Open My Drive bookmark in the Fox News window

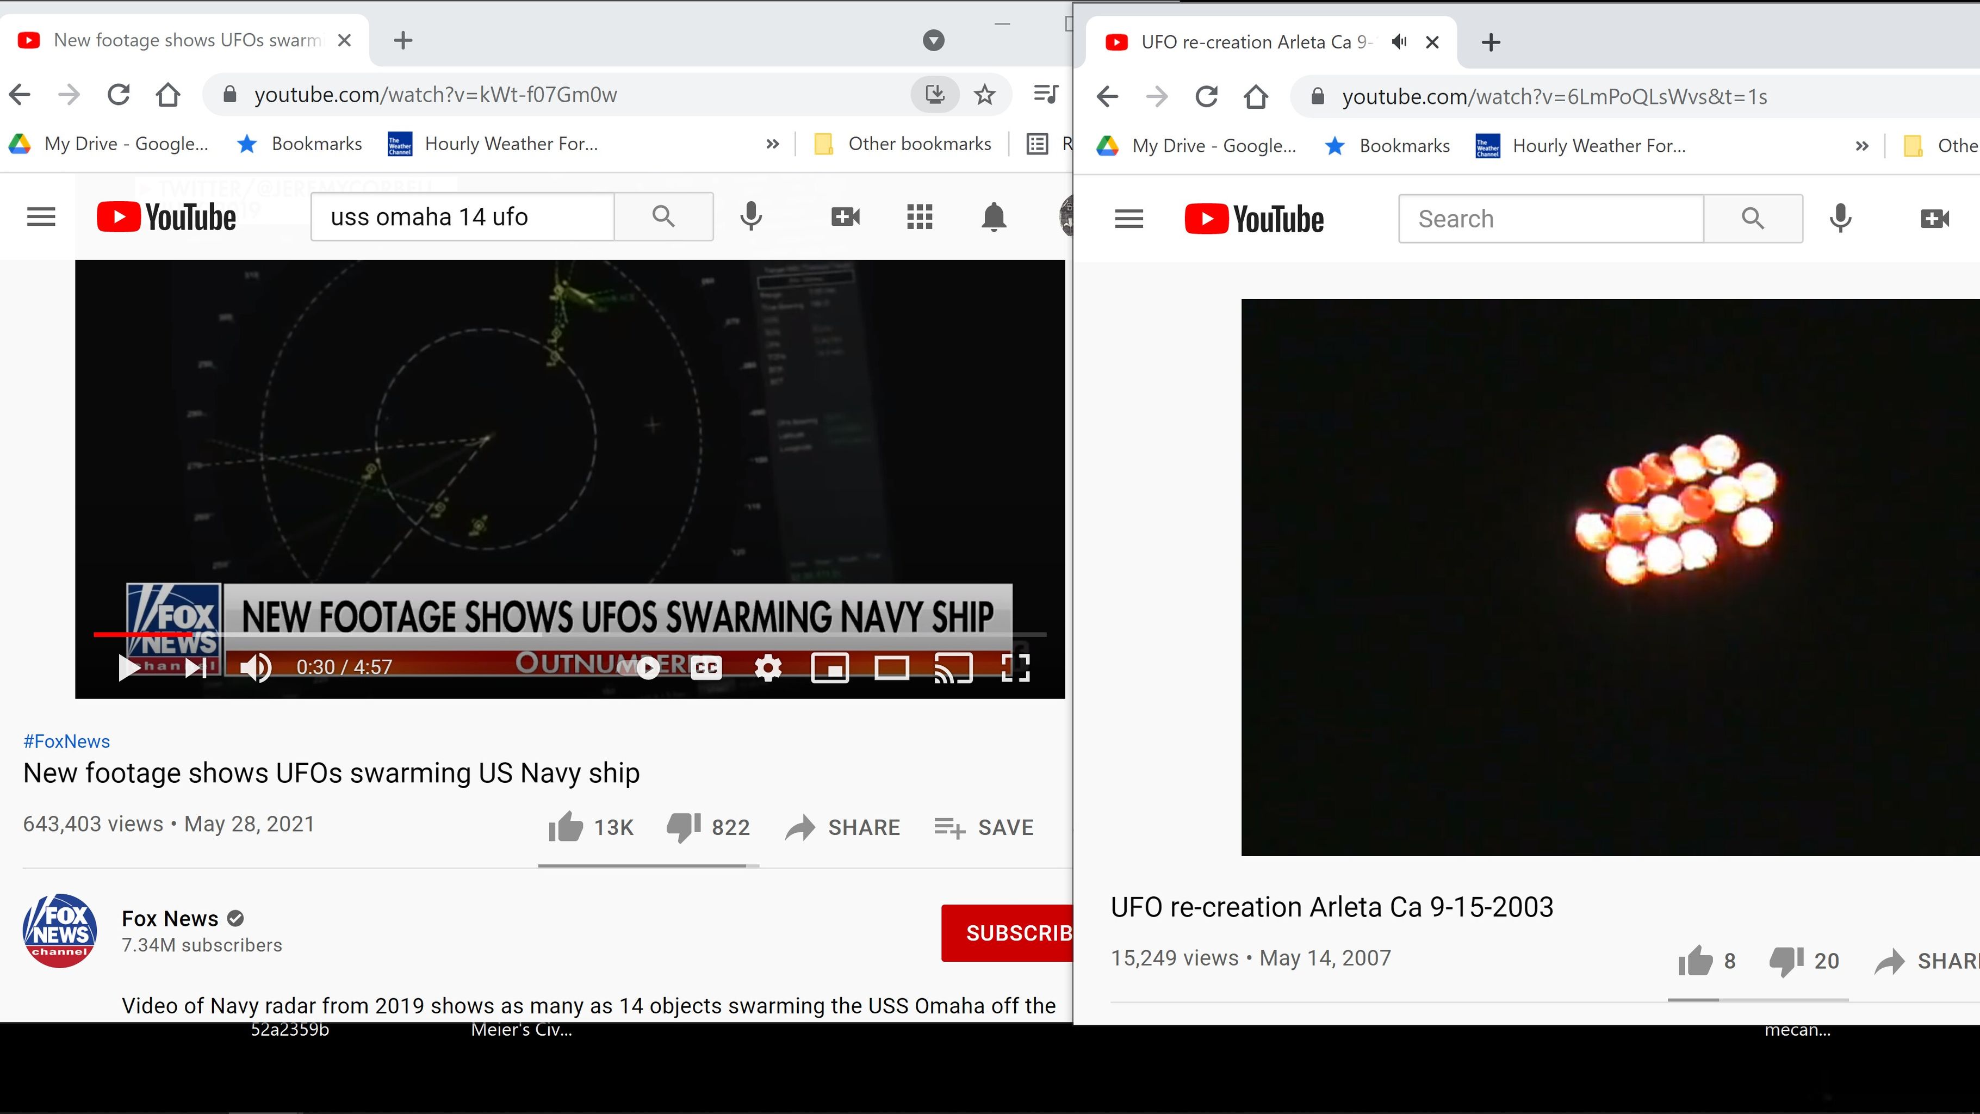coord(108,144)
